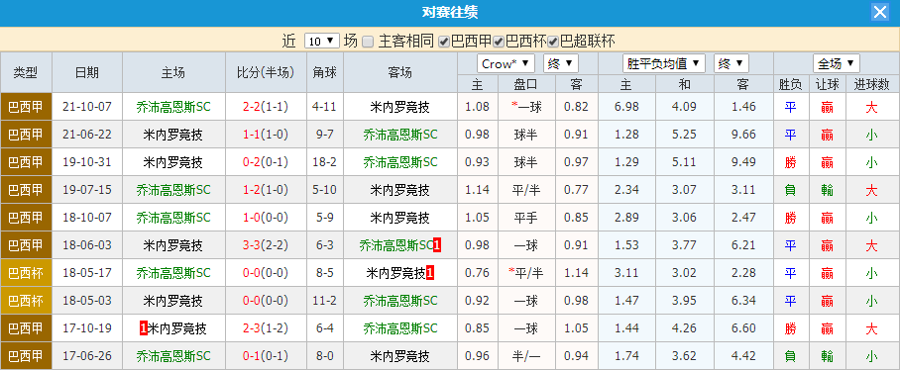Click the 角球 column header
900x370 pixels.
point(325,73)
